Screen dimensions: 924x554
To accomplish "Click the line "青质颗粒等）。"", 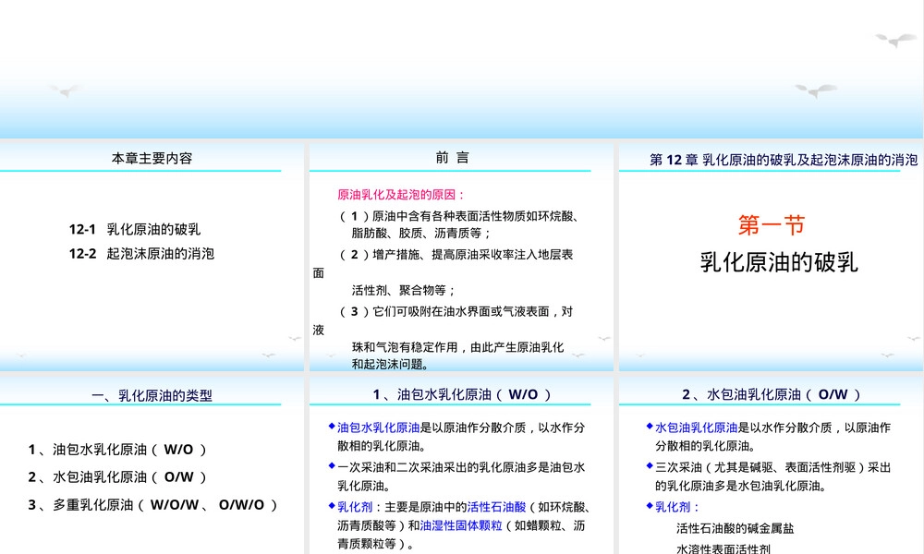I will (x=376, y=544).
